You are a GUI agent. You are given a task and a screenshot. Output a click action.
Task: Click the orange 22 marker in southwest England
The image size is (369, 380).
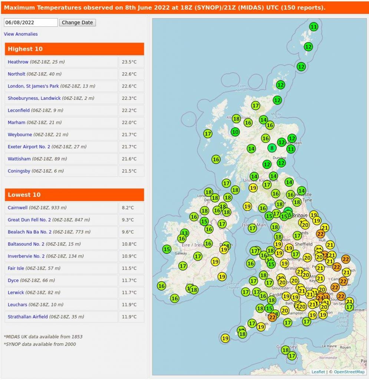tap(272, 317)
